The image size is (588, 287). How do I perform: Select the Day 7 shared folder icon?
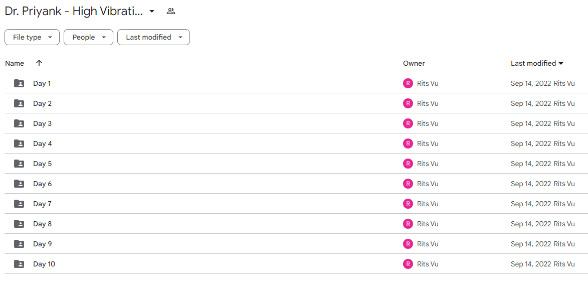tap(19, 204)
